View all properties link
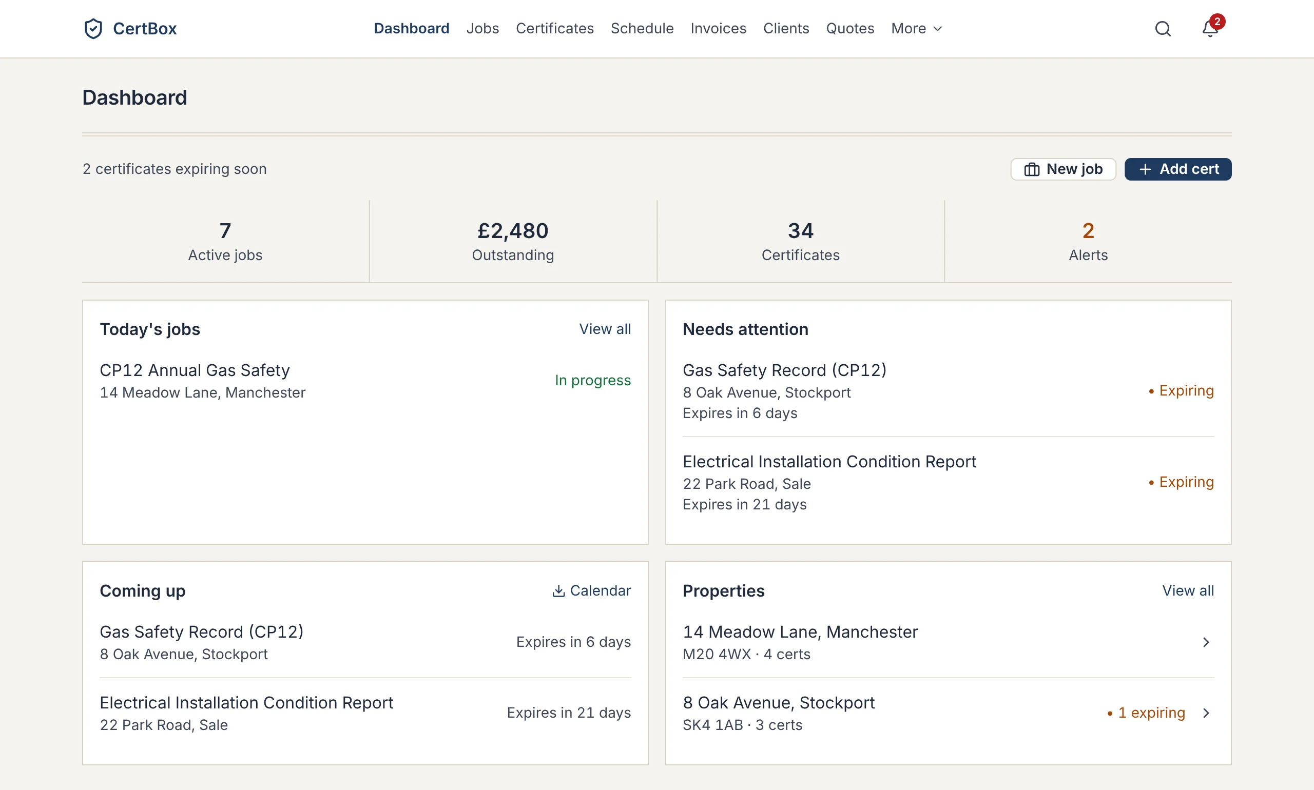Image resolution: width=1314 pixels, height=790 pixels. tap(1188, 591)
